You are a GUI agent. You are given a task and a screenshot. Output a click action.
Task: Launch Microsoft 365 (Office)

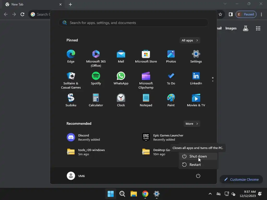[x=96, y=59]
